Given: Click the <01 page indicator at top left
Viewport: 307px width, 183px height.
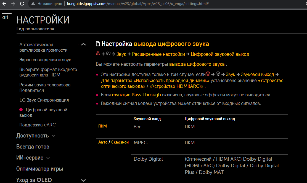Looking at the screenshot, I should coord(5,18).
